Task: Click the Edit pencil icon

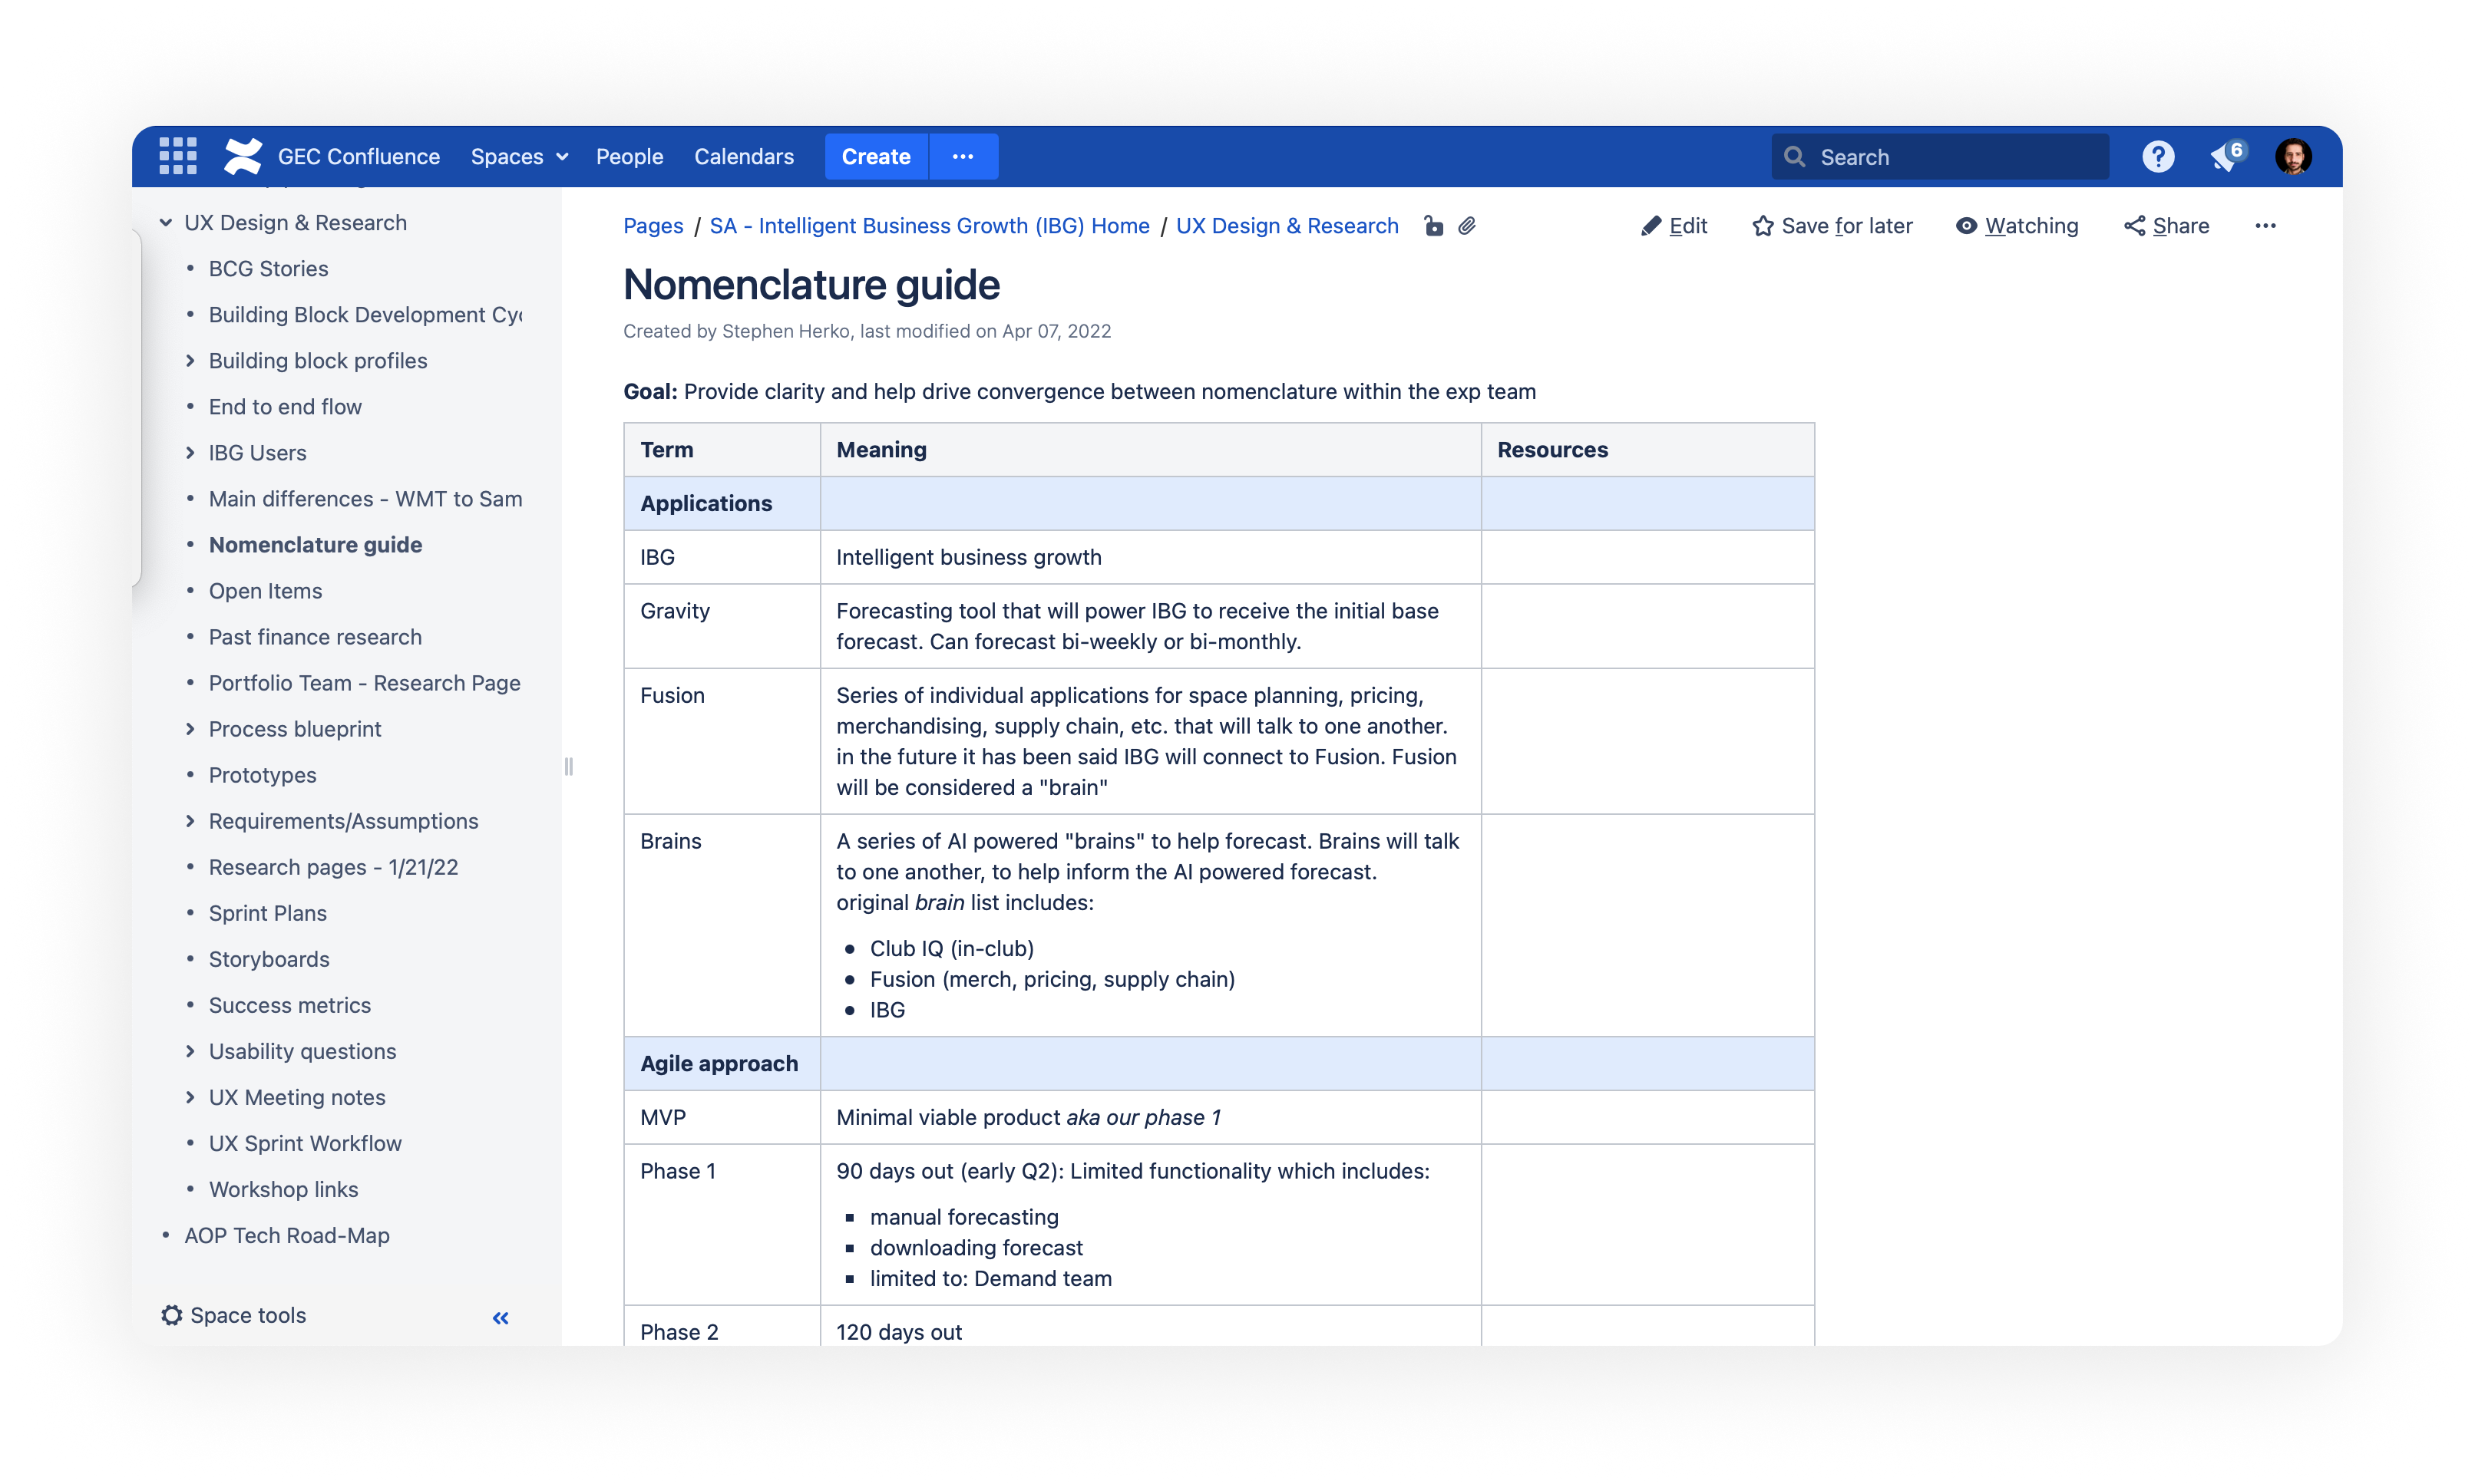Action: 1651,226
